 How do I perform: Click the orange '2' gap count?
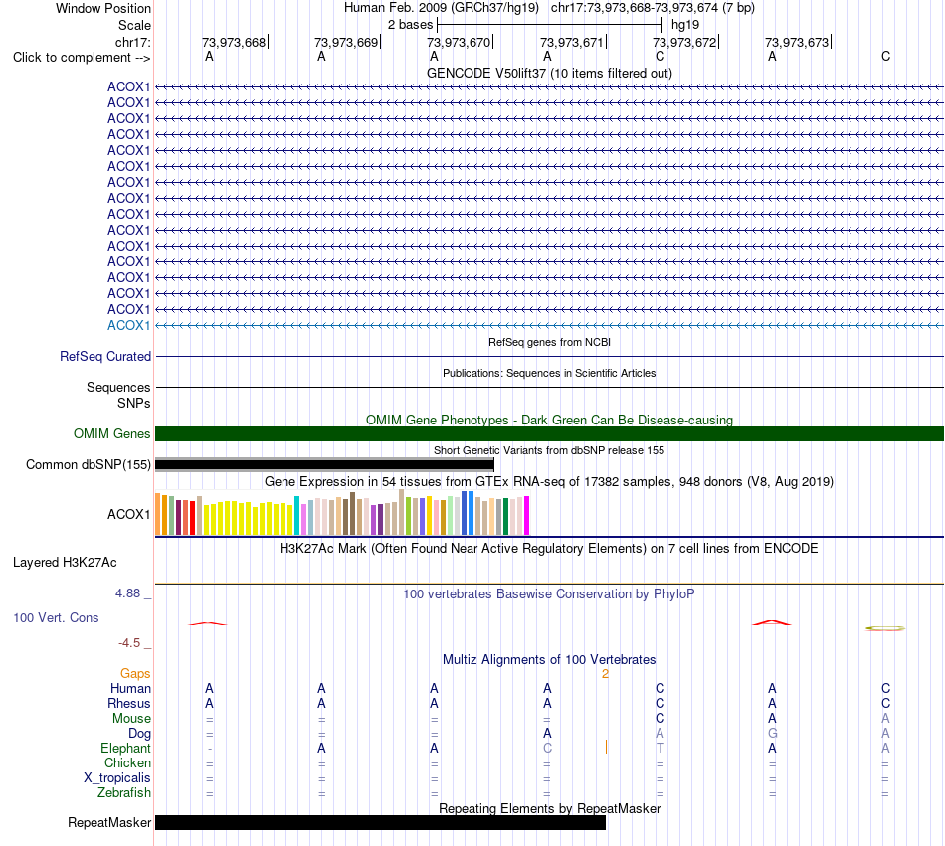605,674
